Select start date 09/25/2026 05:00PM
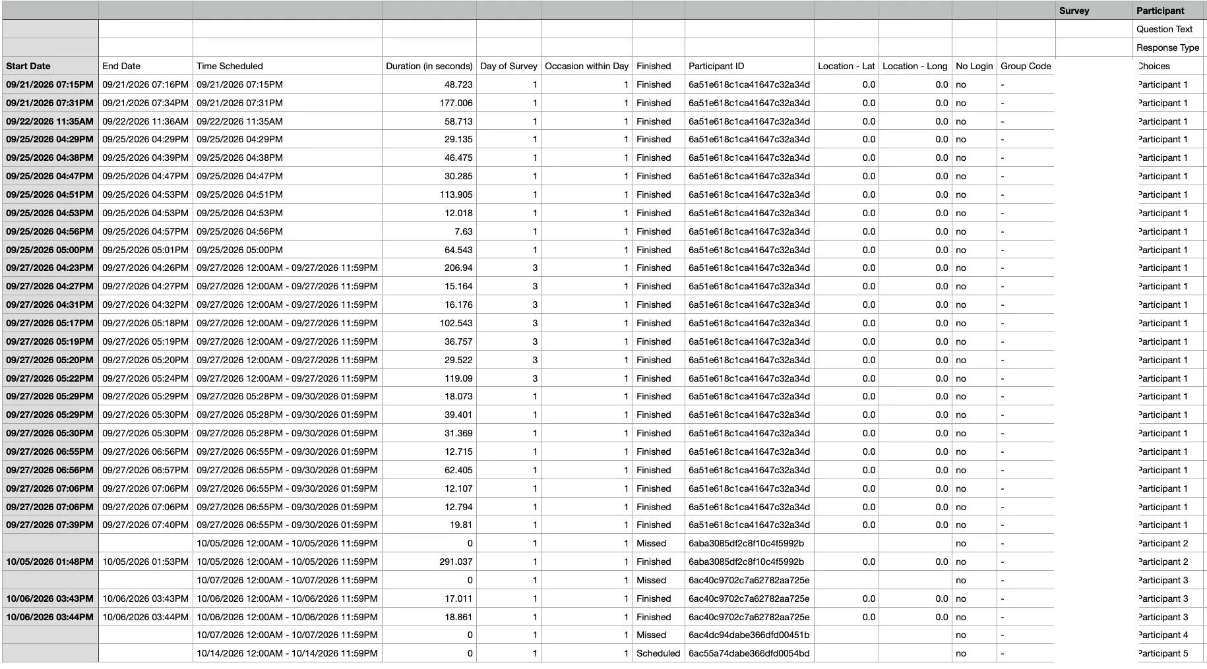The image size is (1207, 669). (x=50, y=250)
